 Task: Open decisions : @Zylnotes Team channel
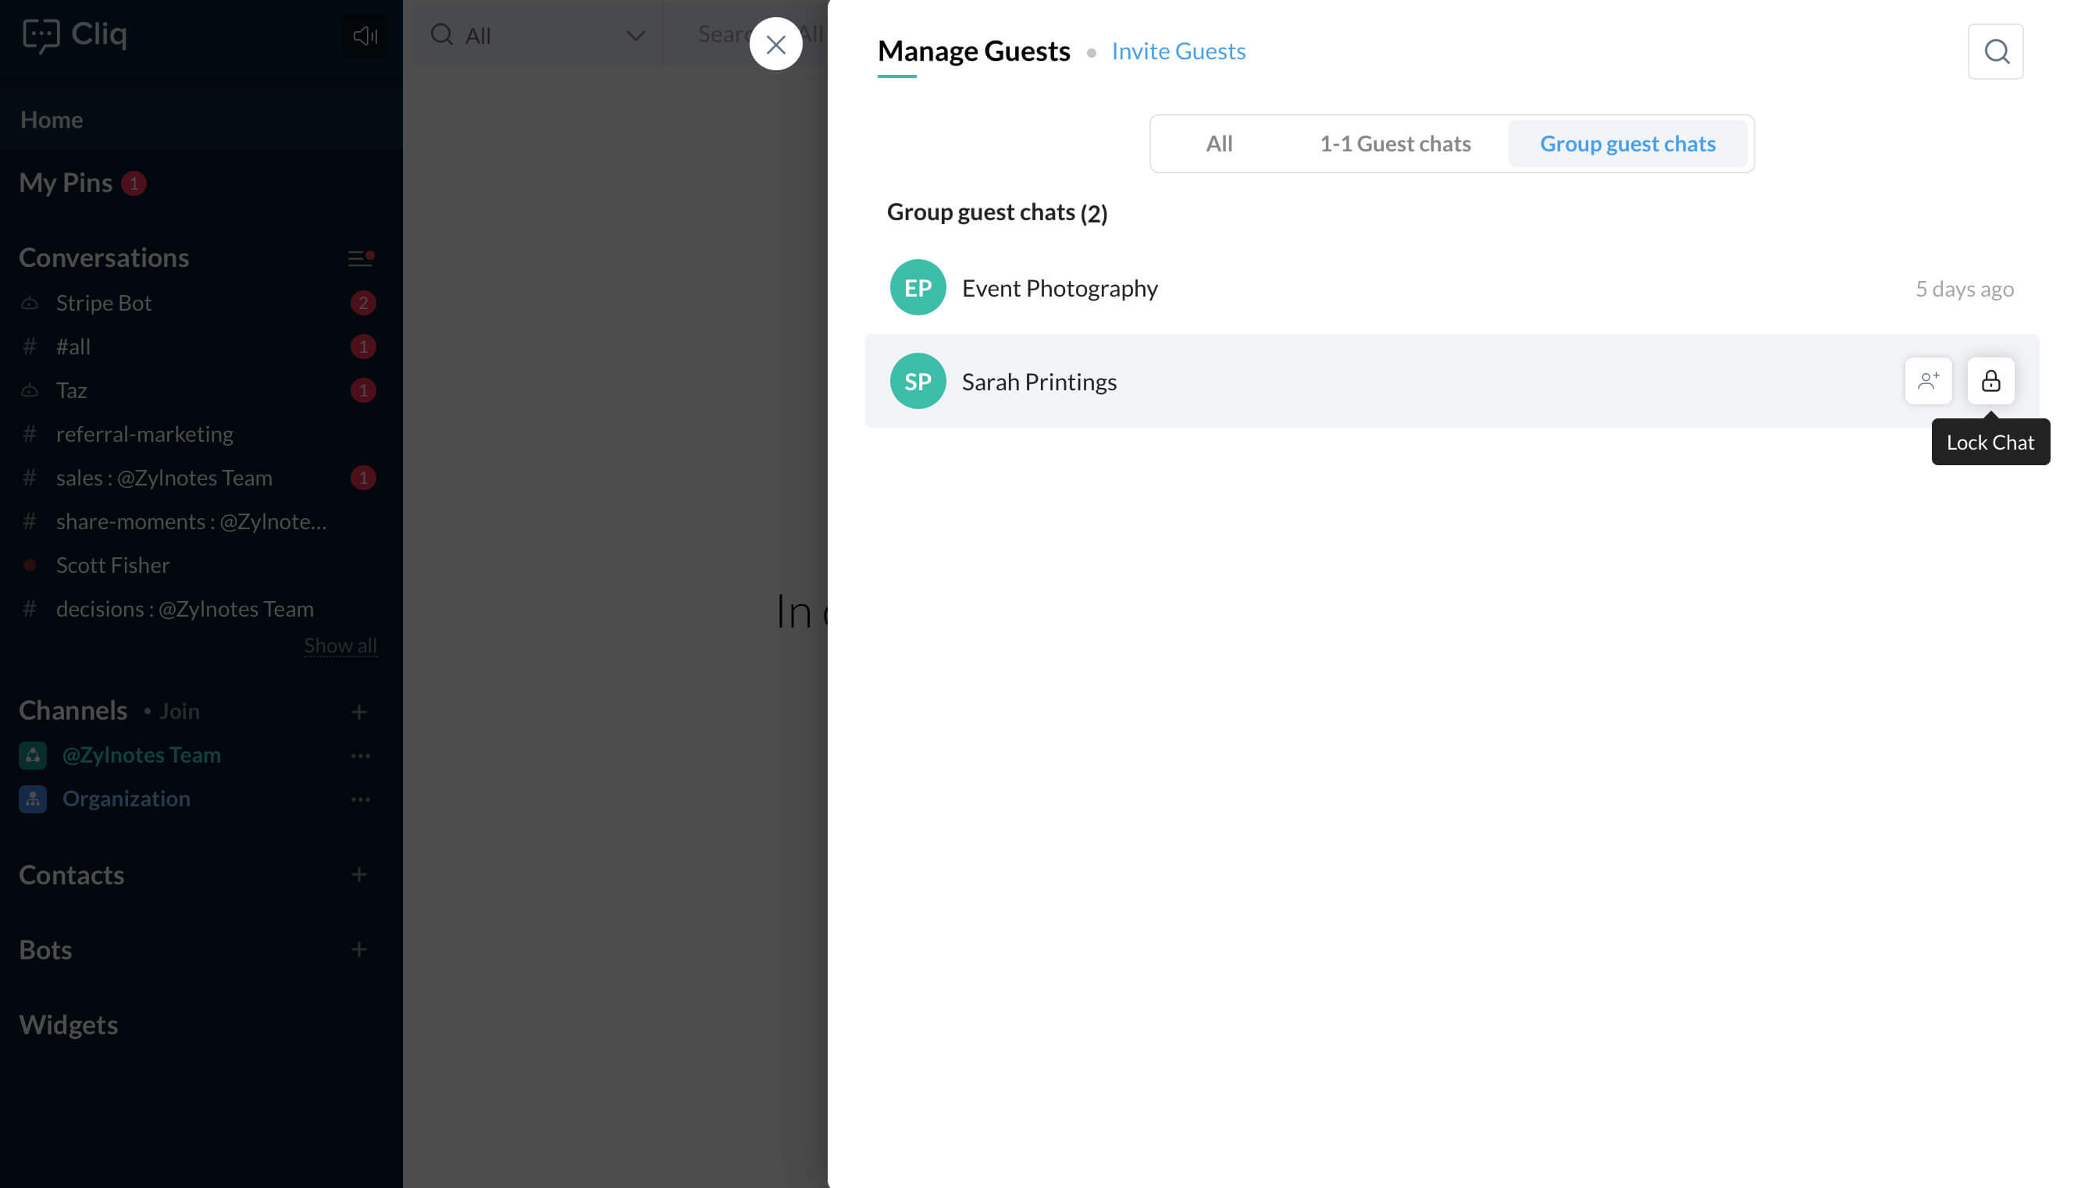pos(184,610)
